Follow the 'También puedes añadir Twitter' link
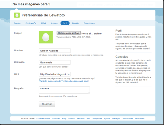 (64, 81)
